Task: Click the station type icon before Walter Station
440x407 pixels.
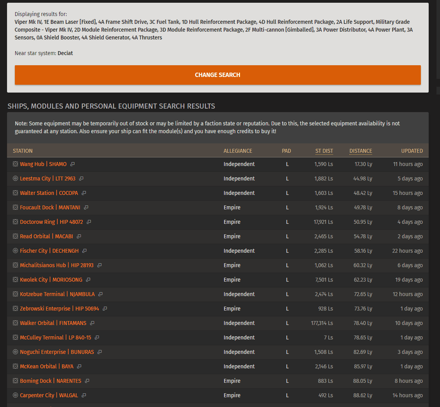Action: coord(16,193)
